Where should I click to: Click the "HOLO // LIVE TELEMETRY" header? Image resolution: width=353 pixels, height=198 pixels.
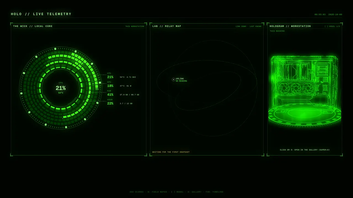tap(41, 14)
